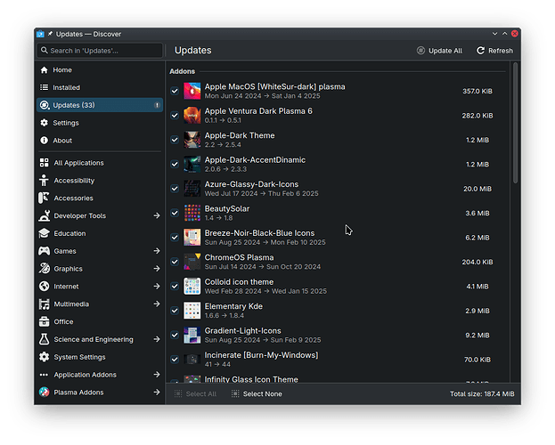Click the Internet globe icon

(x=45, y=287)
